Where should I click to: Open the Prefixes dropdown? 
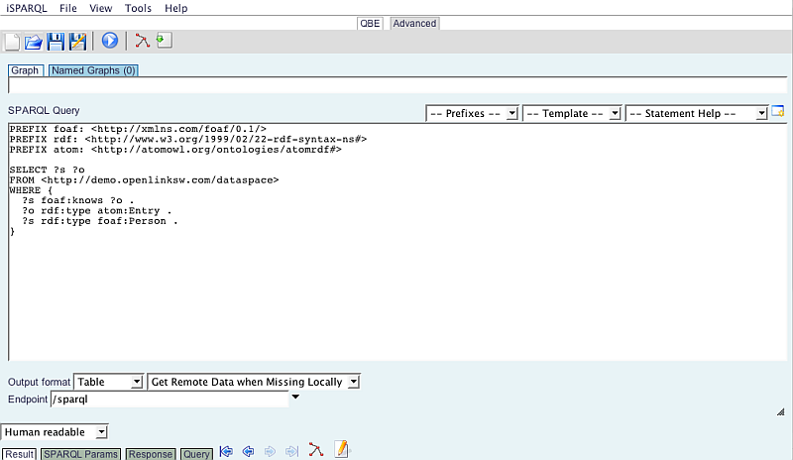tap(473, 113)
